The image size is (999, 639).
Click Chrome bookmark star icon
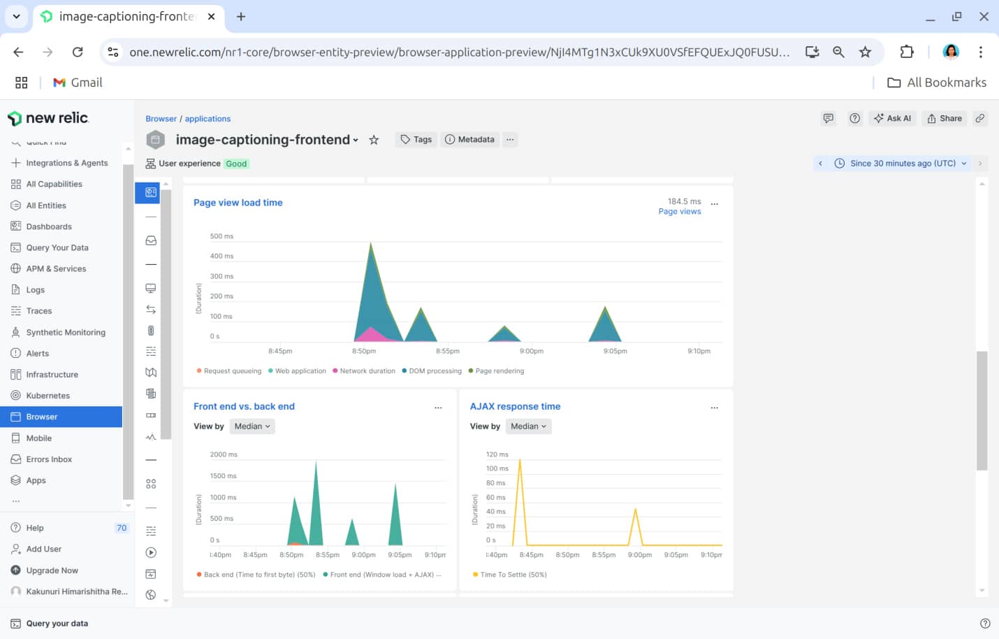[865, 52]
